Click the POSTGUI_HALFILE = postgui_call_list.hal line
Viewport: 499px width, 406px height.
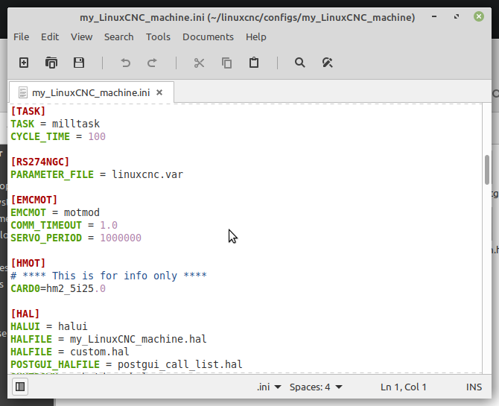(127, 364)
